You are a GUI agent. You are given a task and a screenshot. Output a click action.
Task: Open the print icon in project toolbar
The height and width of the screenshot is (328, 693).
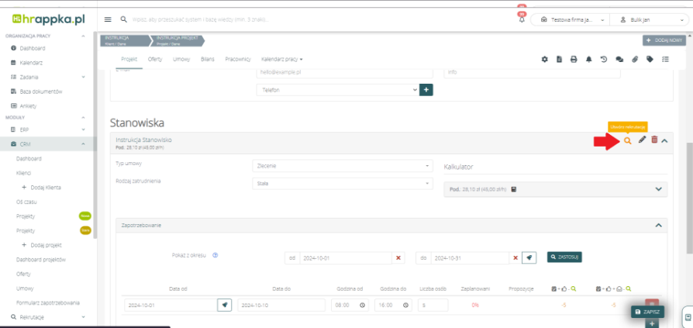[x=573, y=59]
